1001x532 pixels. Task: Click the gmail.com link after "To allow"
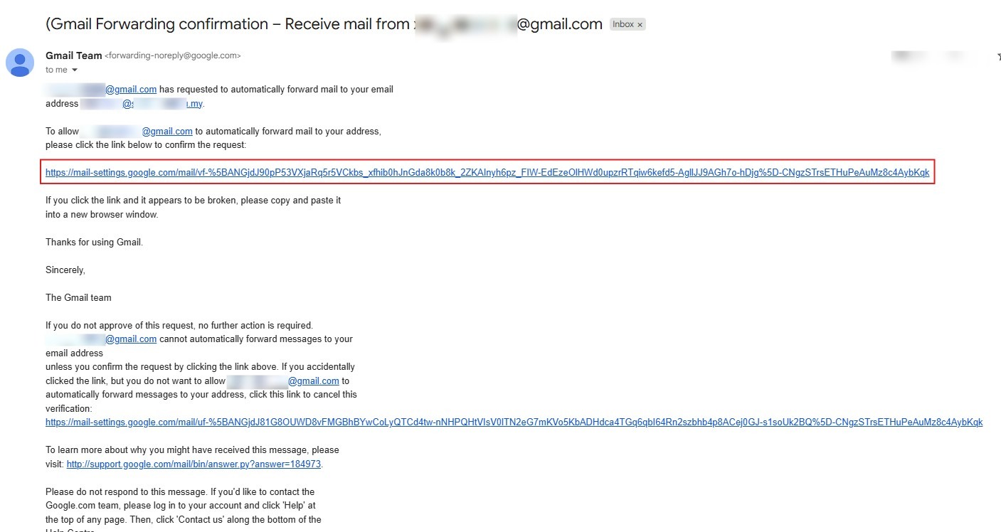point(167,132)
